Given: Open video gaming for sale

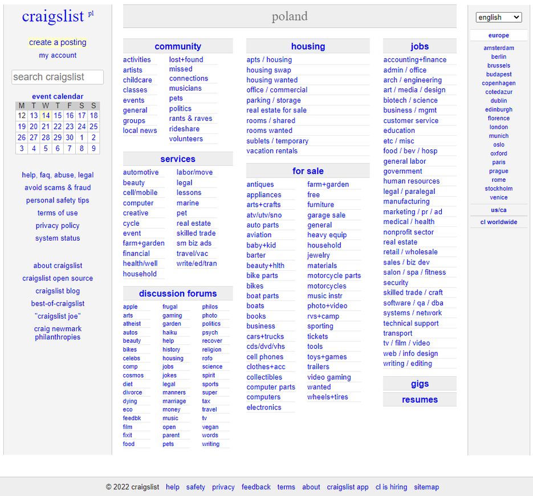Looking at the screenshot, I should (329, 377).
